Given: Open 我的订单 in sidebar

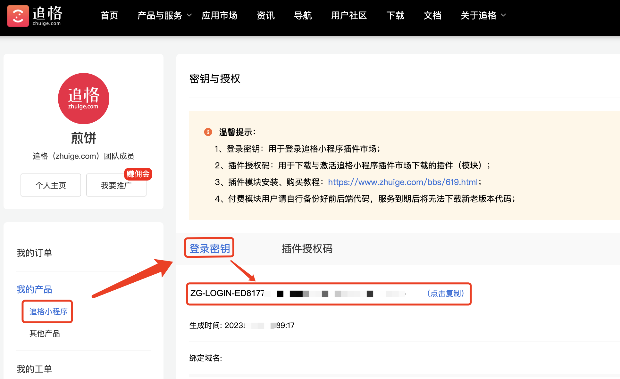Looking at the screenshot, I should pos(34,253).
